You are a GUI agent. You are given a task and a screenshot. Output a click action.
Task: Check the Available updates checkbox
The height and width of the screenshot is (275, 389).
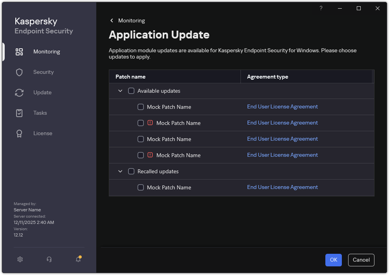pos(131,91)
